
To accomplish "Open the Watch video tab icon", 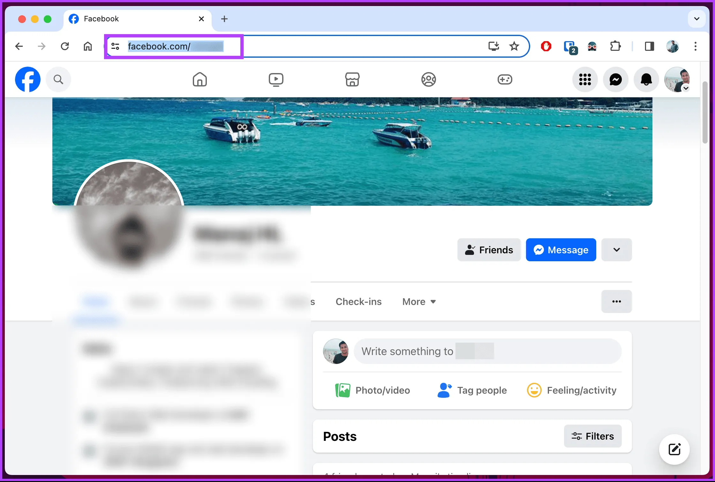I will pos(276,79).
